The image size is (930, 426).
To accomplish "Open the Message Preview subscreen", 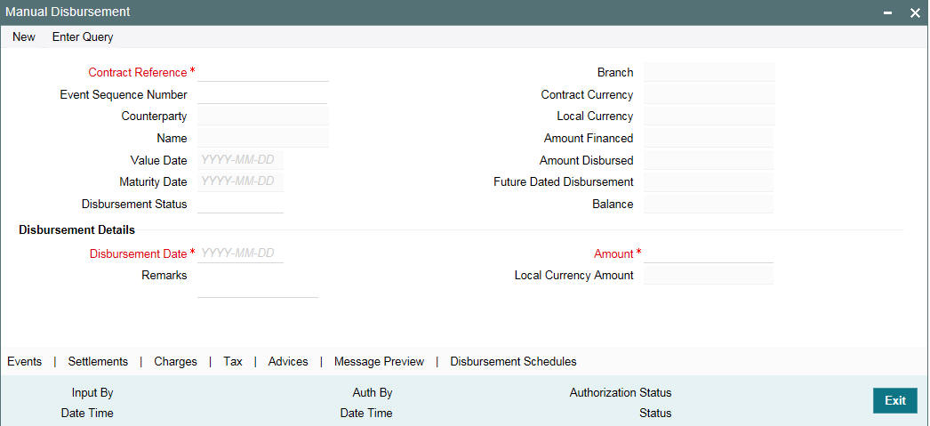I will pyautogui.click(x=379, y=361).
